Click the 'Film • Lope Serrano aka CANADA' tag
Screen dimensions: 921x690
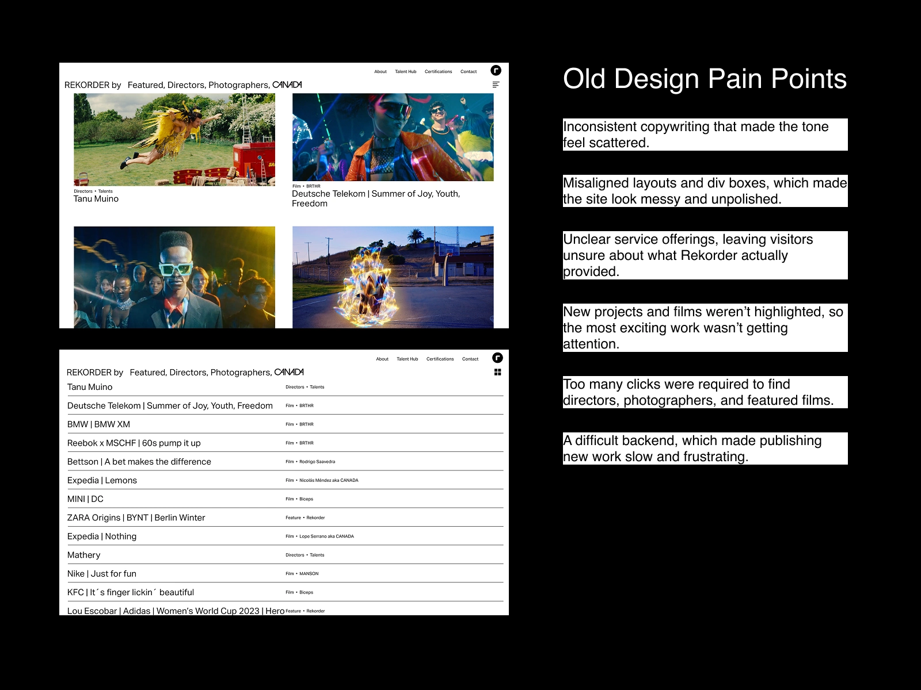[319, 536]
